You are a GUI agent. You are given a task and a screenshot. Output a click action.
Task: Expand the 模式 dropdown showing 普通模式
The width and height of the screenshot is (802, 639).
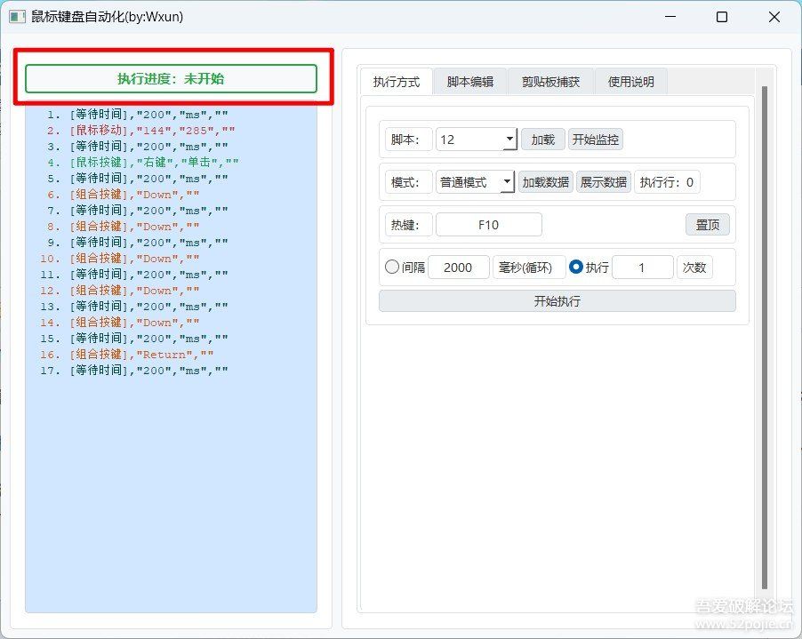click(x=476, y=182)
